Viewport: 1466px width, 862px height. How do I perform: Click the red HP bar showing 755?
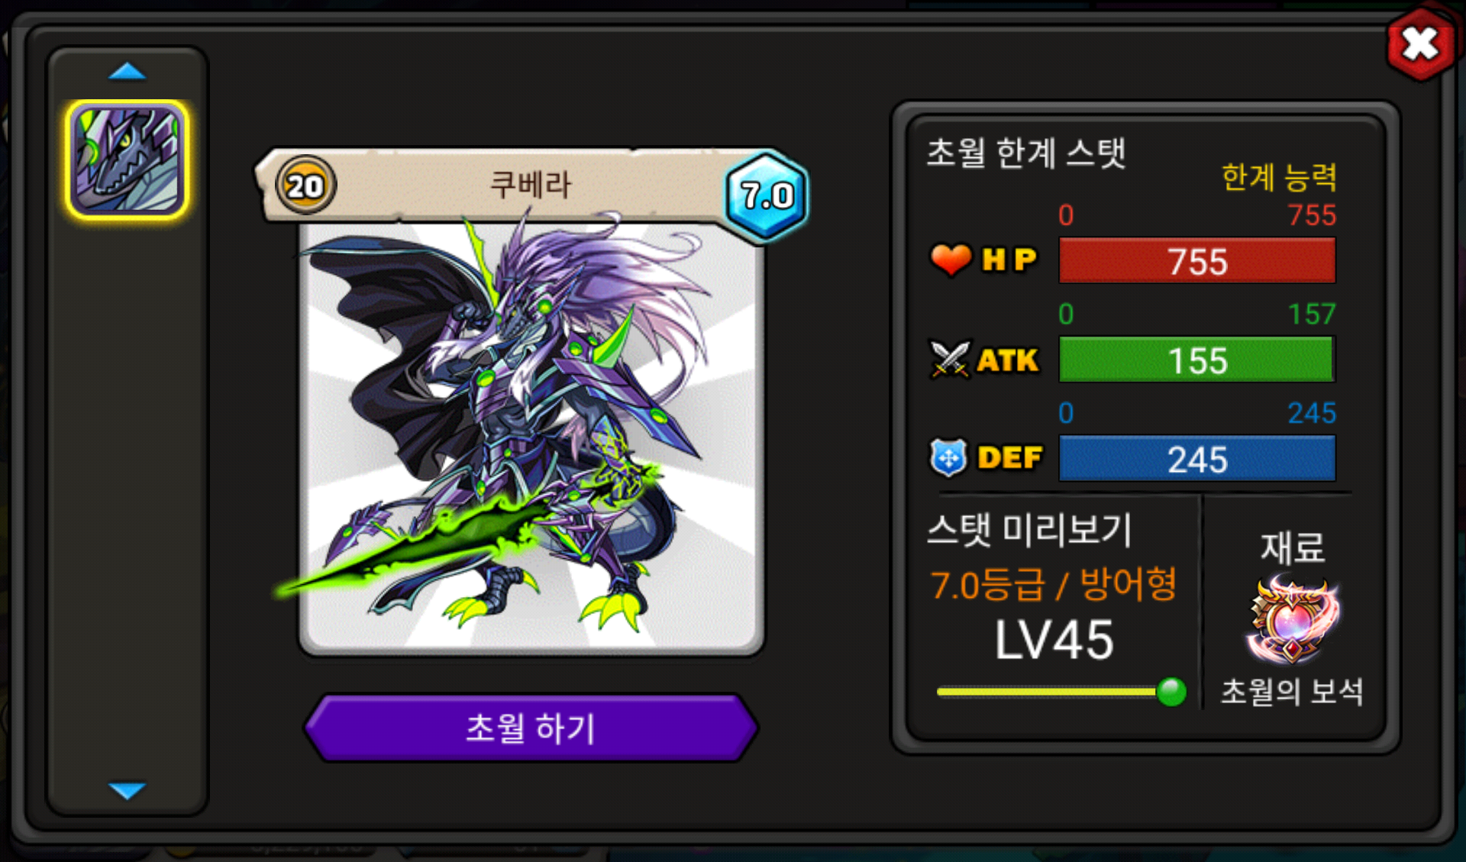pyautogui.click(x=1197, y=260)
